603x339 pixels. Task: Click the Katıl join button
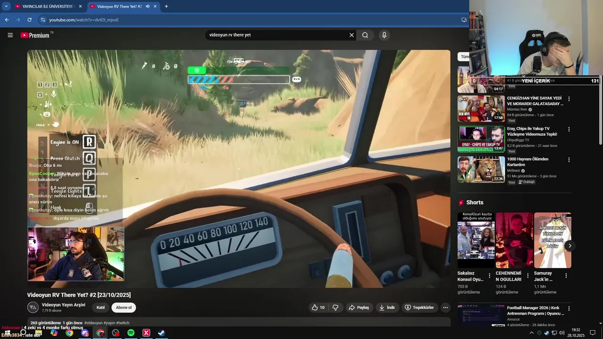(100, 307)
